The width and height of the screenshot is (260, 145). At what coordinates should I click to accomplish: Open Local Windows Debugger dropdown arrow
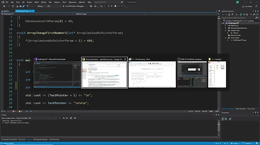click(x=85, y=6)
